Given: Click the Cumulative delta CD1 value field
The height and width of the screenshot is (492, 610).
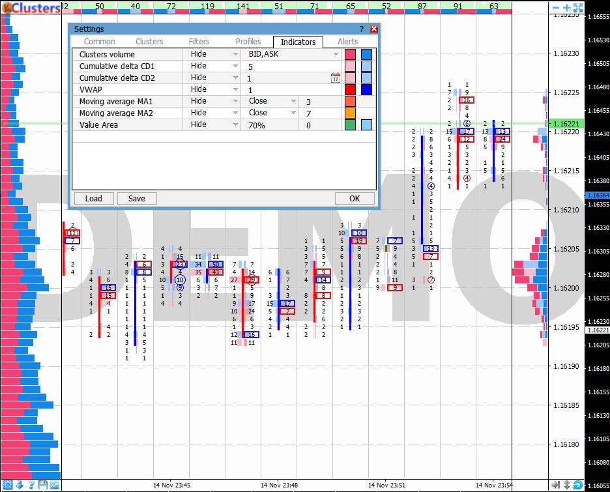Looking at the screenshot, I should [x=287, y=66].
